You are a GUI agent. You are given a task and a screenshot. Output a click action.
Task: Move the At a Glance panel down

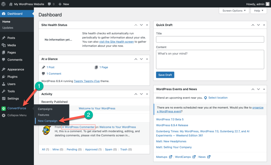coord(141,59)
